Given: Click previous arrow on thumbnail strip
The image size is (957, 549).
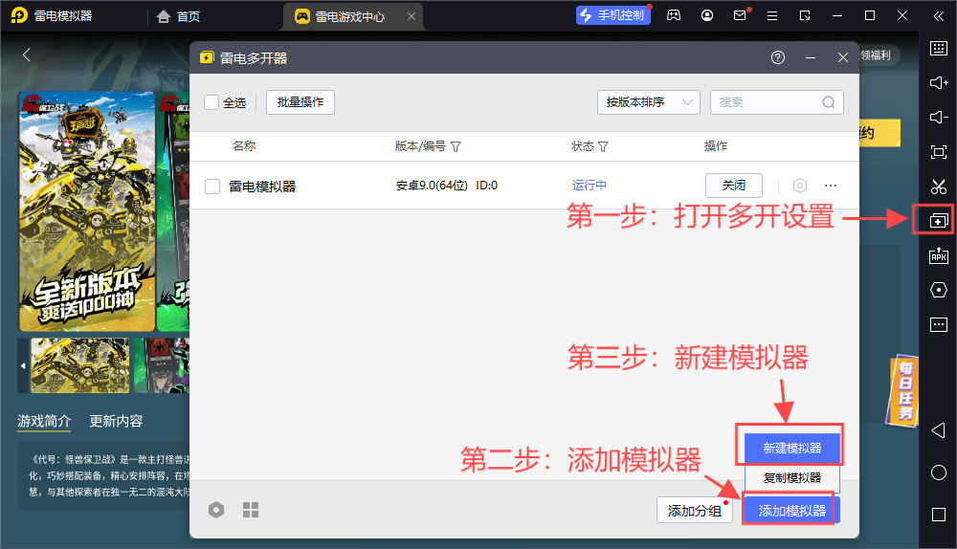Looking at the screenshot, I should (23, 365).
